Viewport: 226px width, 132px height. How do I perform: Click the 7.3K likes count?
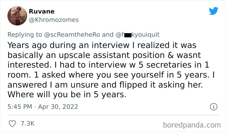coord(27,123)
